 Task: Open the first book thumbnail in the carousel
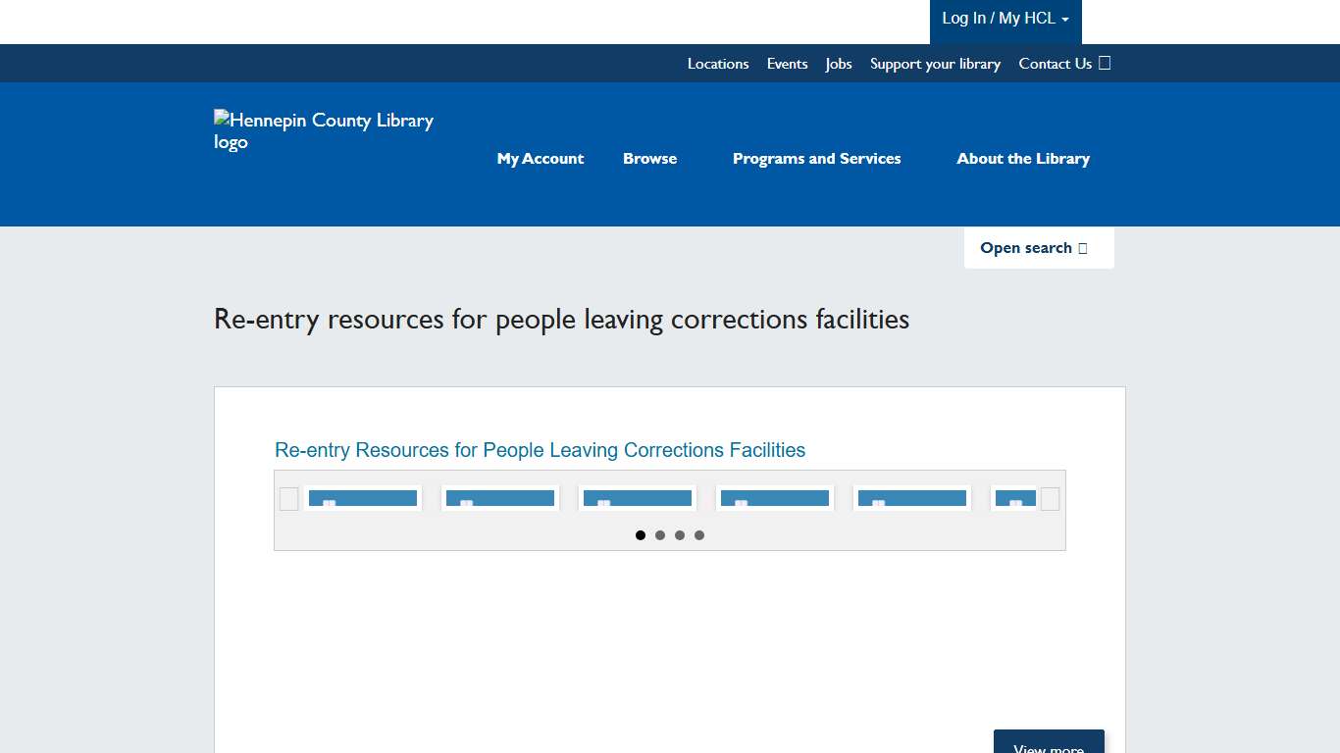pos(362,498)
